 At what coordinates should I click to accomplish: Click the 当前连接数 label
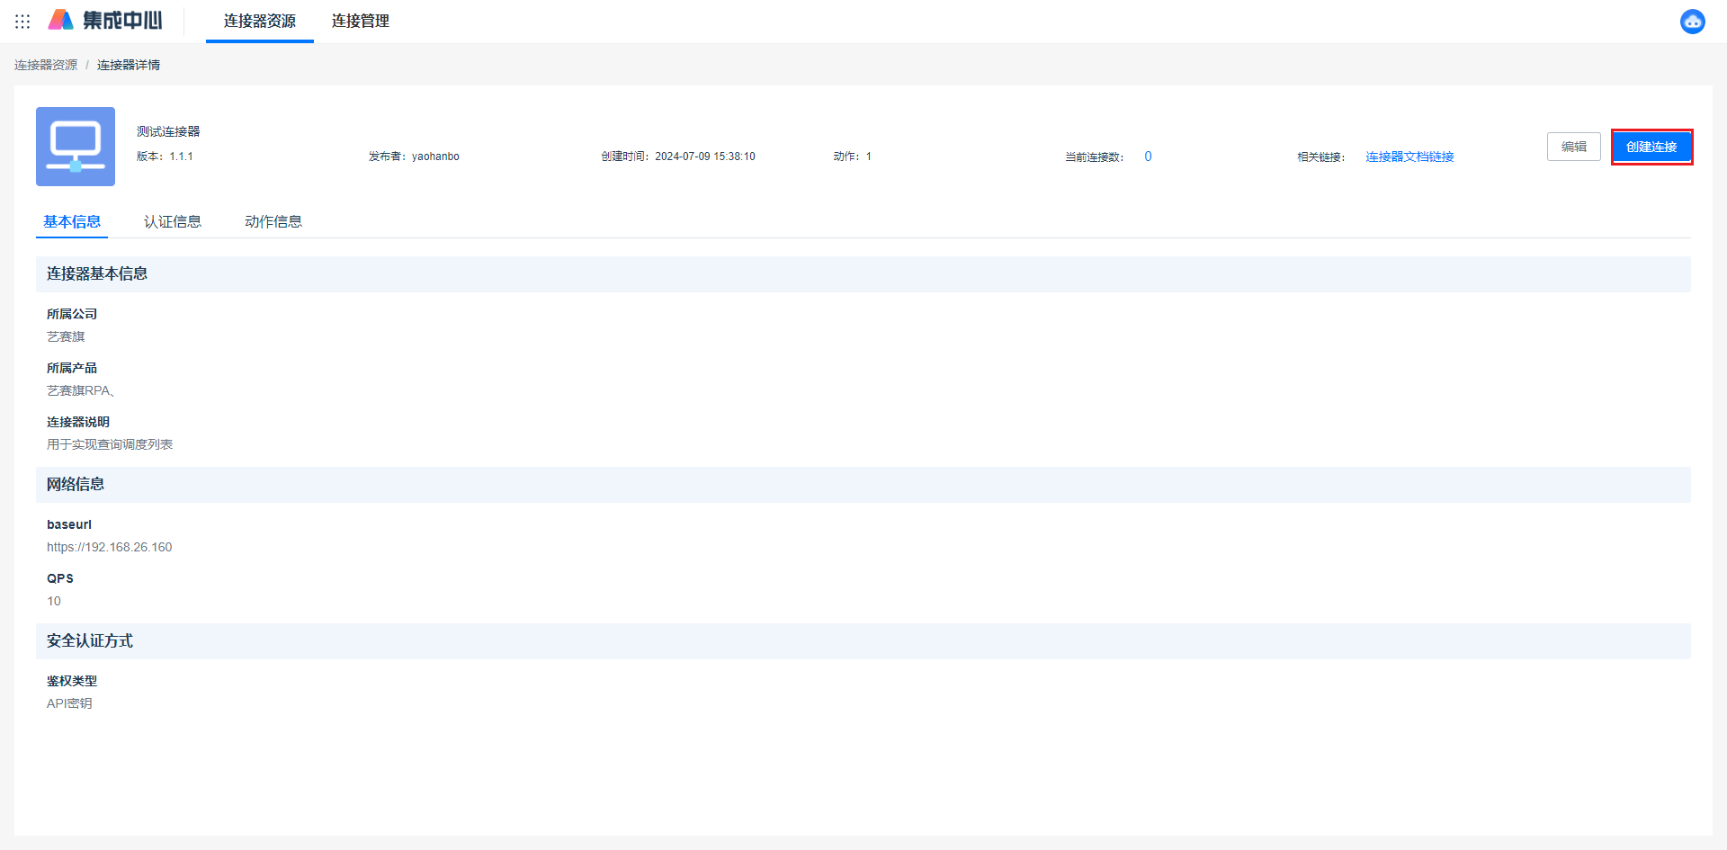pos(1095,157)
